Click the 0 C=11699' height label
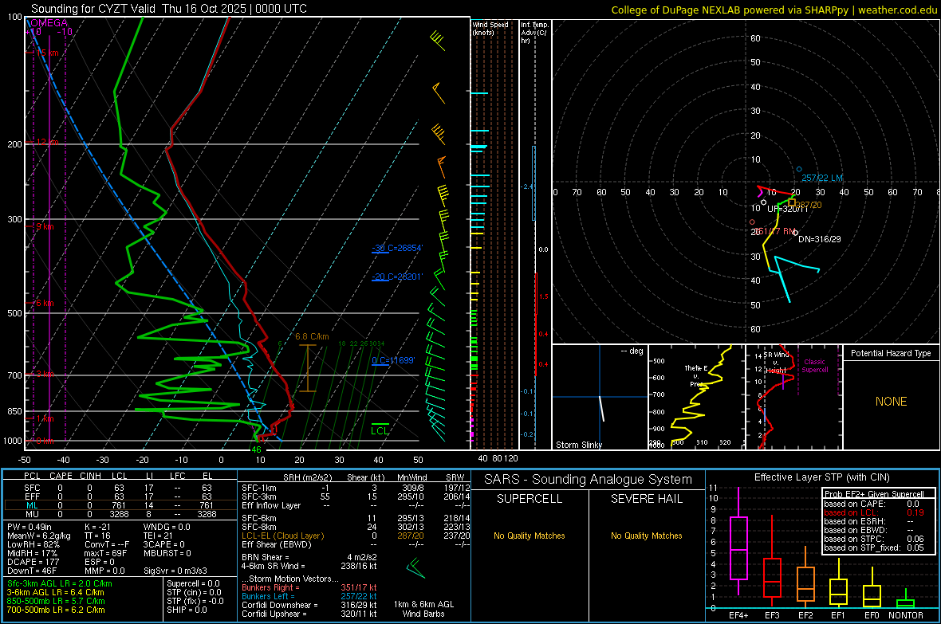 393,360
